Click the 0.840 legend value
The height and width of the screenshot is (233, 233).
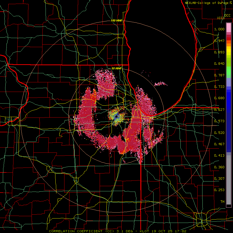[x=219, y=64]
